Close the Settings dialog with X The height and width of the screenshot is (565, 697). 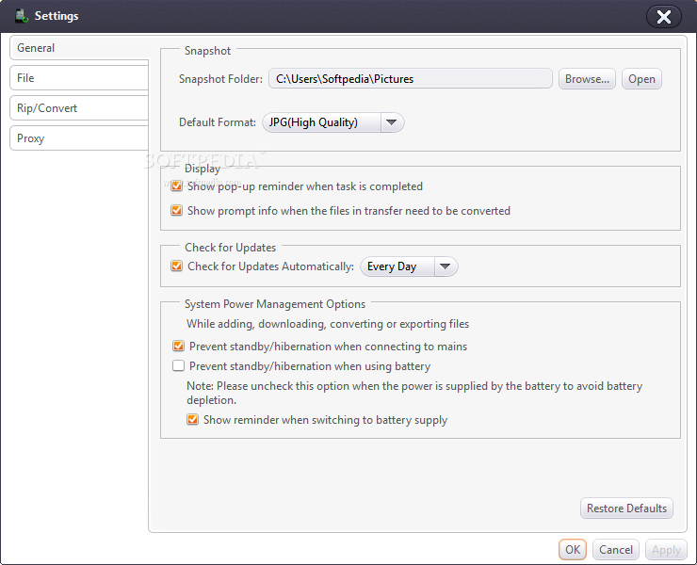[664, 17]
